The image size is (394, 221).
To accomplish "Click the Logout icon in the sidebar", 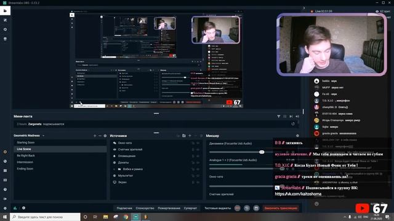I will 5,199.
